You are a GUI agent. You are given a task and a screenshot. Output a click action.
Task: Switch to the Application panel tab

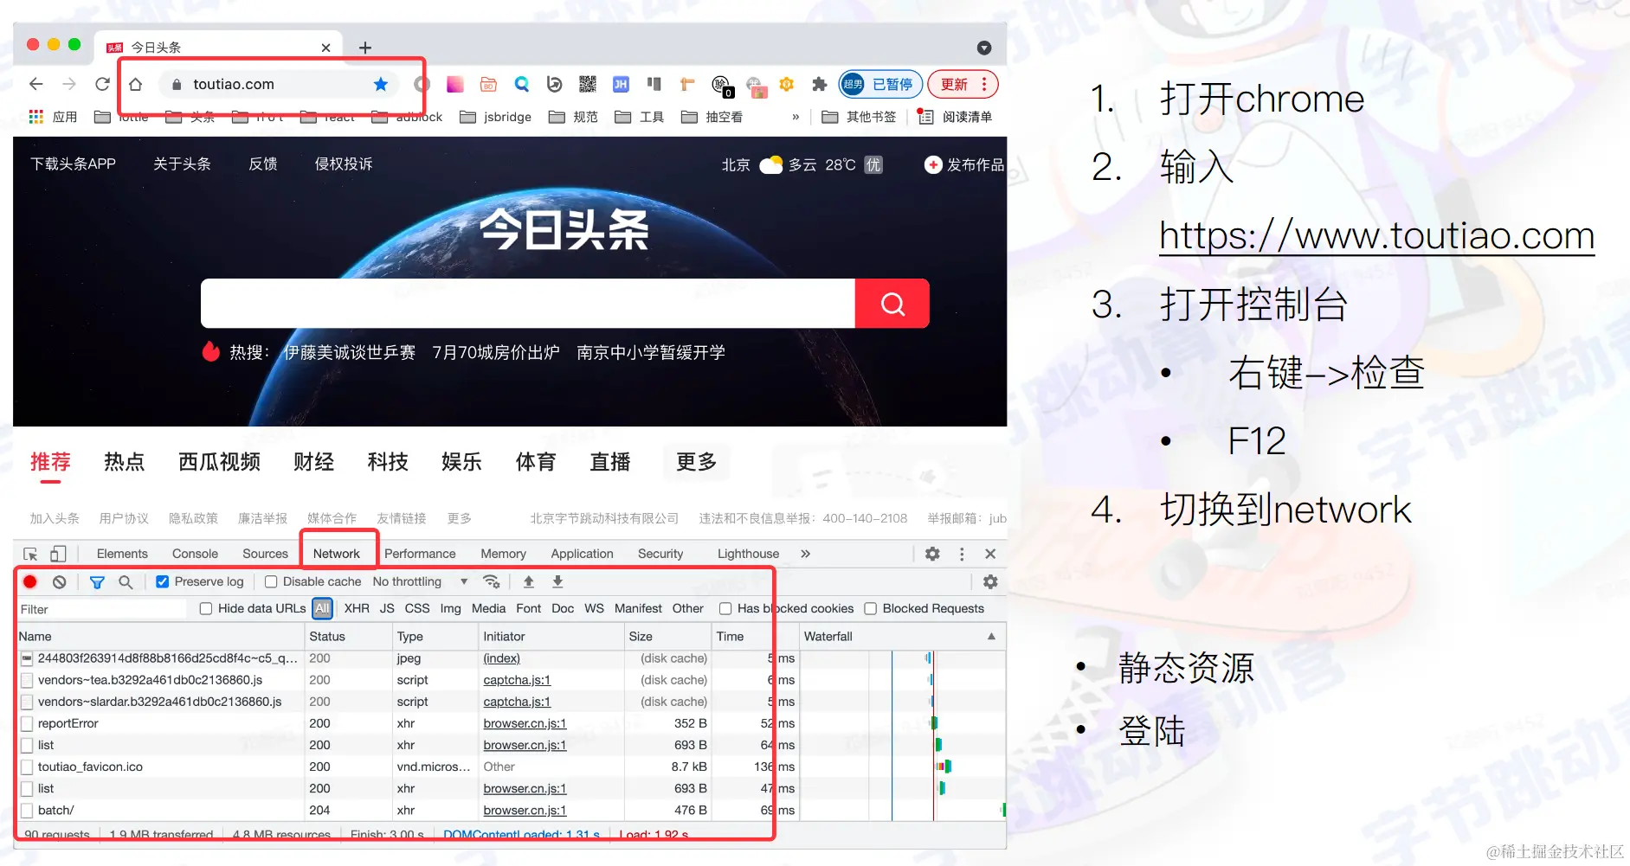click(x=581, y=554)
